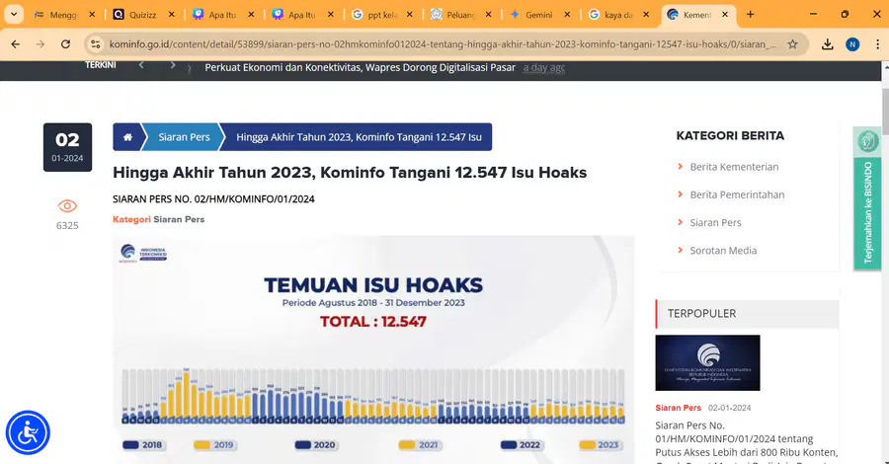Switch to the Gemini tab
Screen dimensions: 889x464
538,15
